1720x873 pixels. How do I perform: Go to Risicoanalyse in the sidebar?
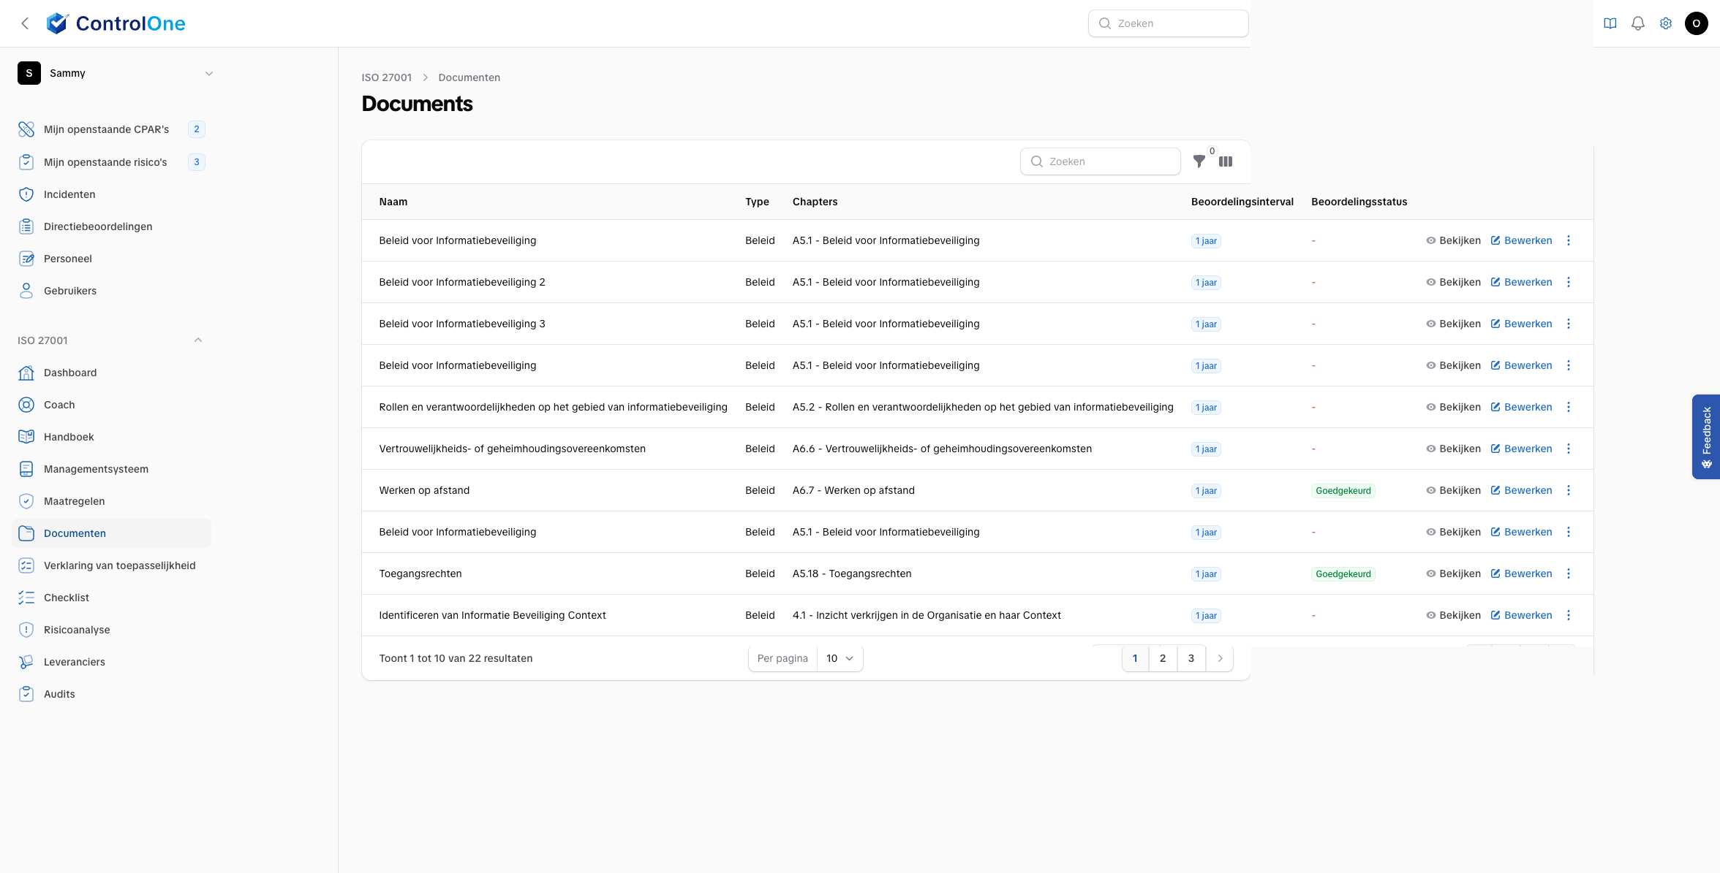pos(77,630)
